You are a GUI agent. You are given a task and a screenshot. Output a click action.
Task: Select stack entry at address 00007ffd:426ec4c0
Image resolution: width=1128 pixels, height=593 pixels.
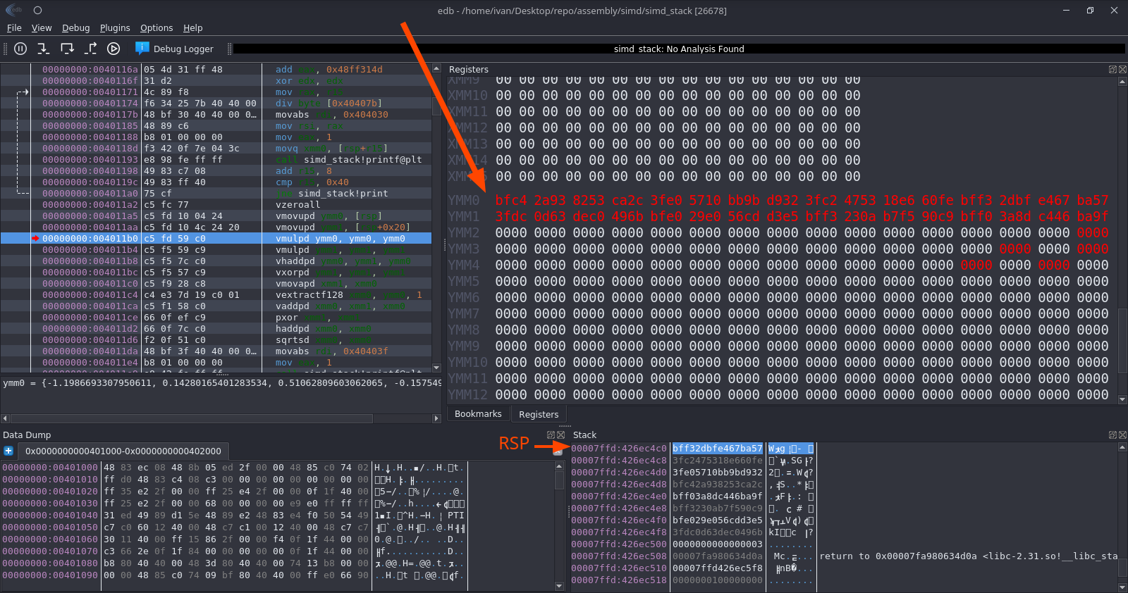pos(618,449)
